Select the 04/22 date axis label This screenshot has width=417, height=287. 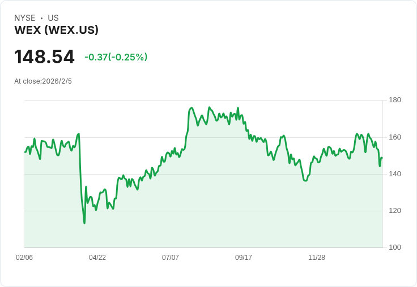(x=97, y=258)
